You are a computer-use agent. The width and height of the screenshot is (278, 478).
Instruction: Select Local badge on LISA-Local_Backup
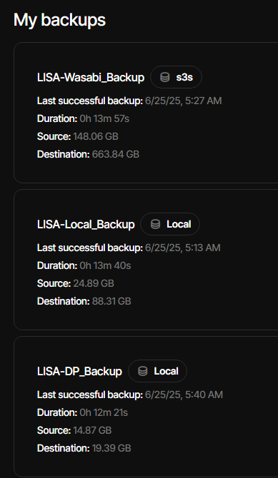pyautogui.click(x=170, y=224)
